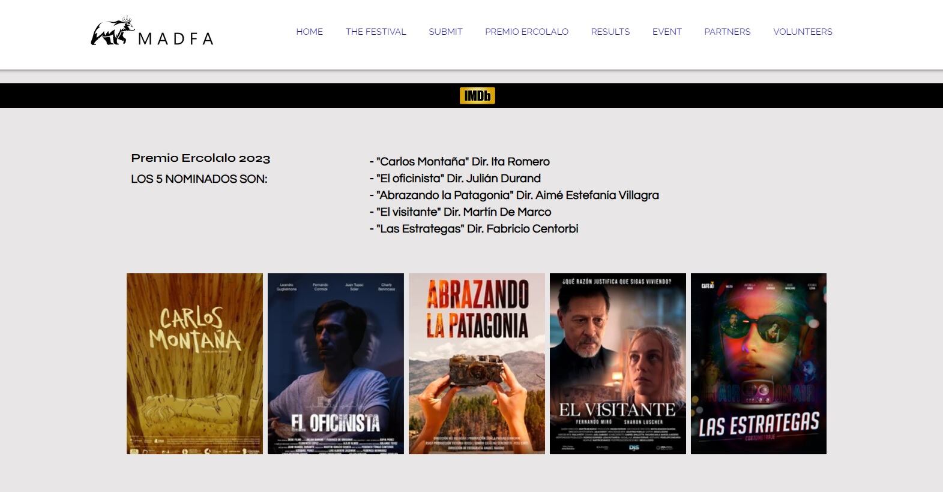
Task: View the Abrazando la Patagonia poster
Action: click(x=477, y=364)
